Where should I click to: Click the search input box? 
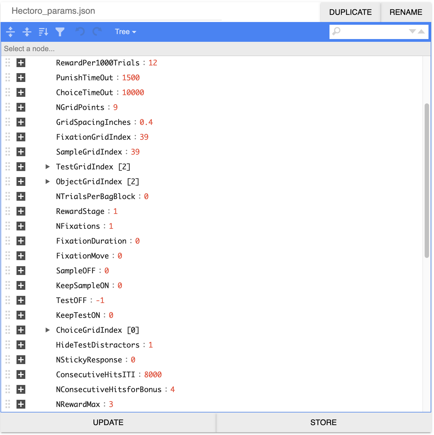coord(374,32)
